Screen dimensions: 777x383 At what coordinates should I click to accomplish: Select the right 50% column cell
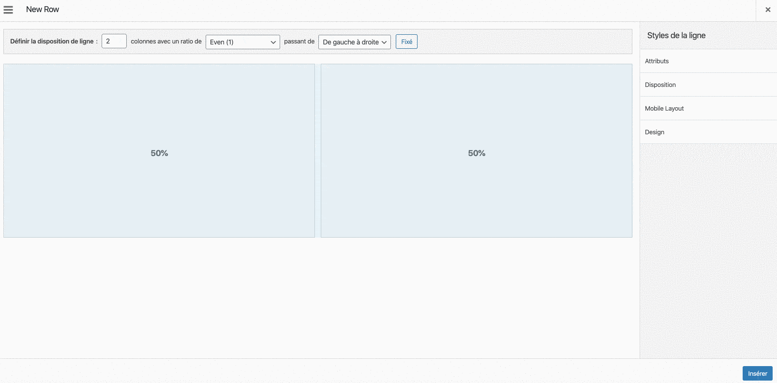(x=476, y=151)
